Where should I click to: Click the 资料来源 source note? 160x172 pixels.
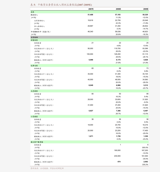pos(47,168)
